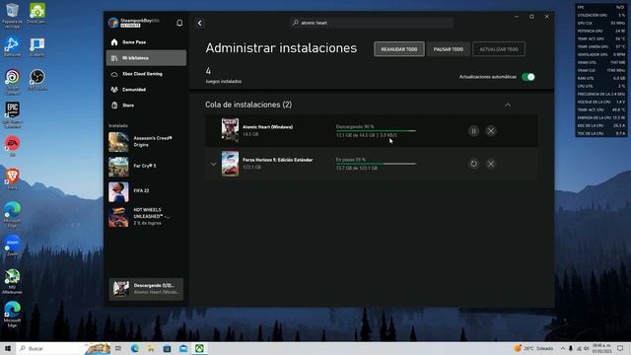Cancel the Forza Horizon 5 download
This screenshot has width=631, height=355.
pyautogui.click(x=491, y=164)
